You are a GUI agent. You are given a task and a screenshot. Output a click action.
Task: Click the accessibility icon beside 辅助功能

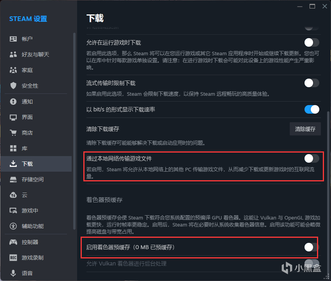[13, 226]
